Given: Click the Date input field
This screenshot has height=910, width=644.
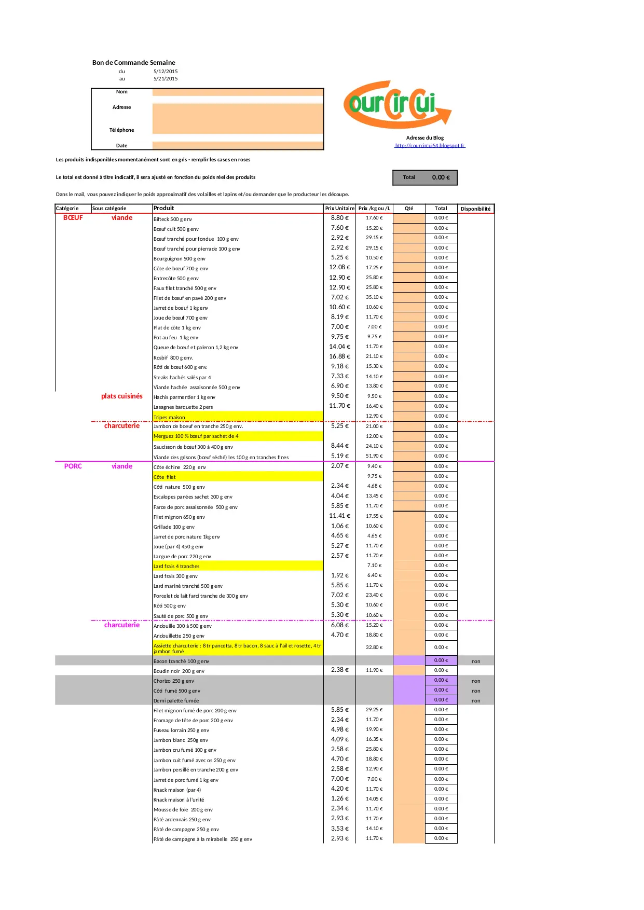Looking at the screenshot, I should point(238,146).
